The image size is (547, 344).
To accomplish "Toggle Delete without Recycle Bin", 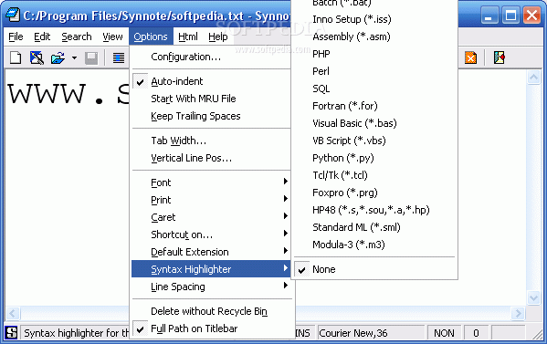I will [x=212, y=311].
